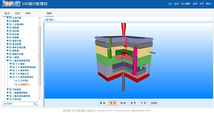The image size is (214, 113).
Task: Open the 帮助 help dropdown
Action: coord(209,4)
